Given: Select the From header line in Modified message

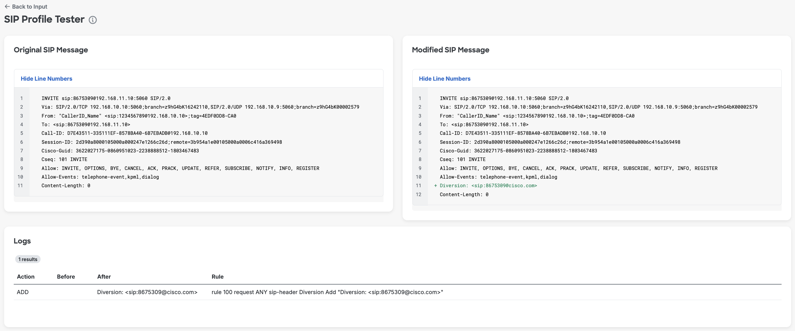Looking at the screenshot, I should [537, 116].
